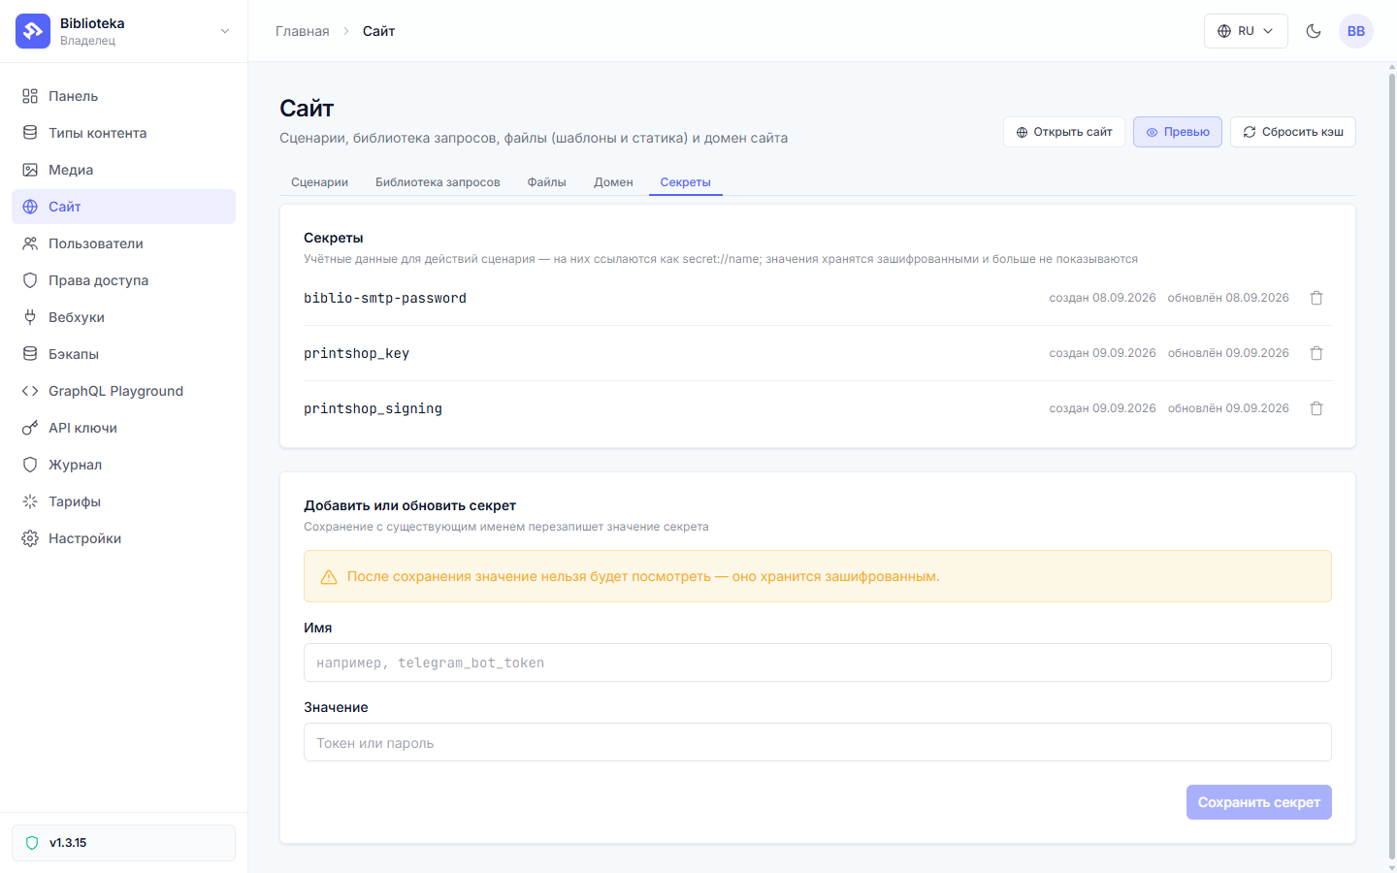This screenshot has height=873, width=1397.
Task: Open the RU language dropdown
Action: coord(1246,31)
